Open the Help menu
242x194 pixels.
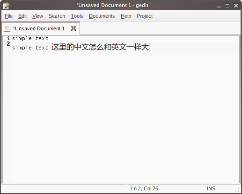(x=126, y=16)
